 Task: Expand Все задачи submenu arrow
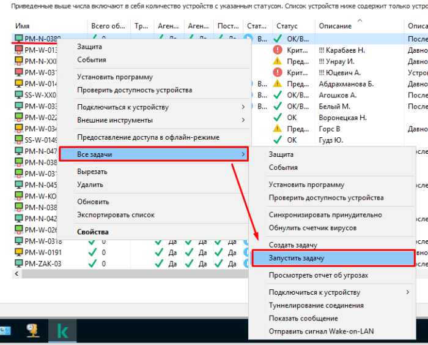pyautogui.click(x=243, y=154)
